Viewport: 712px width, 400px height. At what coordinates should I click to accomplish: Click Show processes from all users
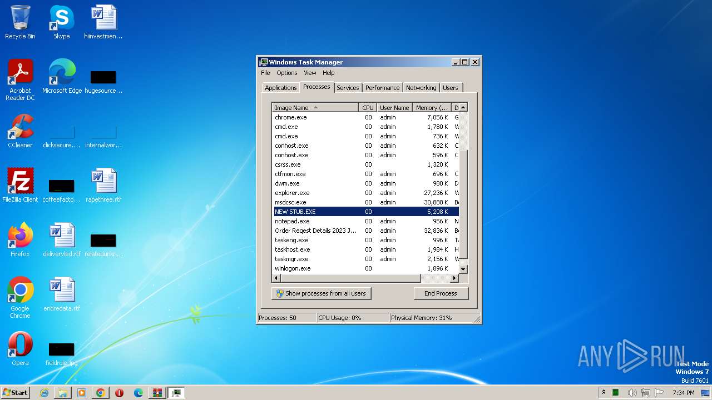[x=321, y=293]
